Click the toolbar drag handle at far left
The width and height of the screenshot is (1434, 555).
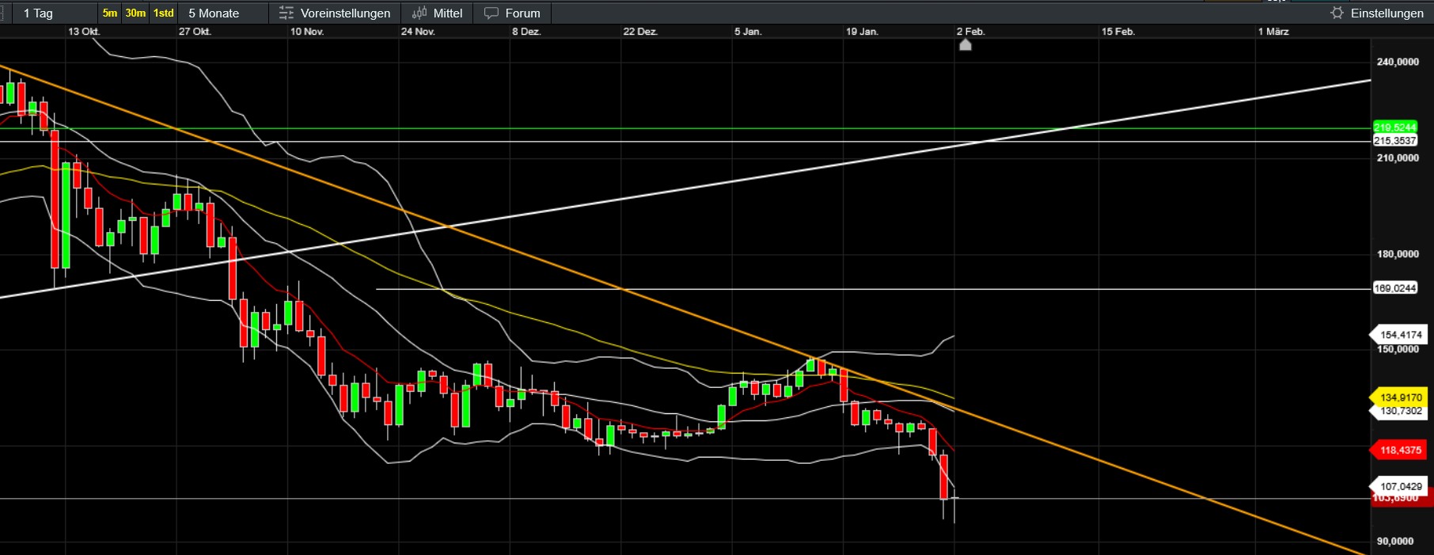click(2, 13)
